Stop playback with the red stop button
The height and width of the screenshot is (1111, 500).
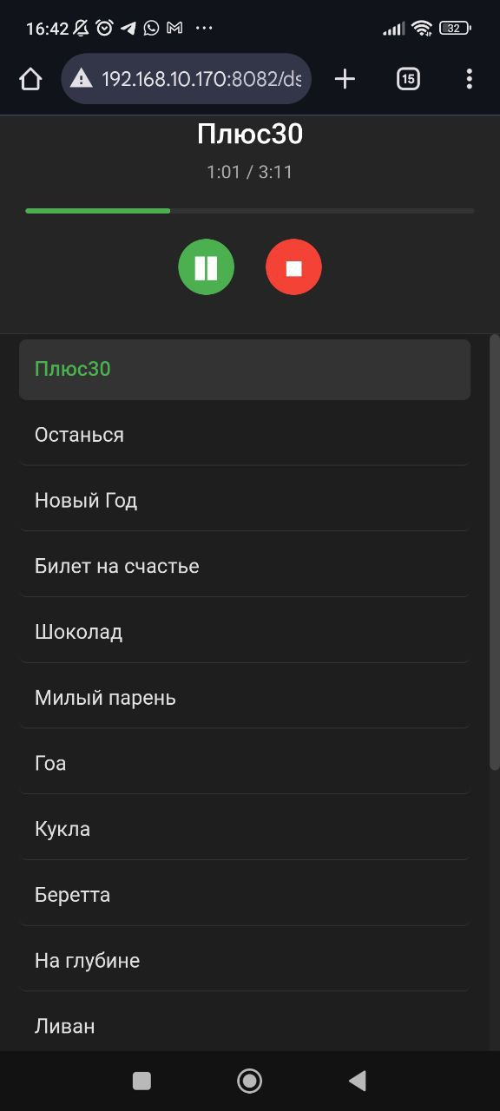(293, 266)
